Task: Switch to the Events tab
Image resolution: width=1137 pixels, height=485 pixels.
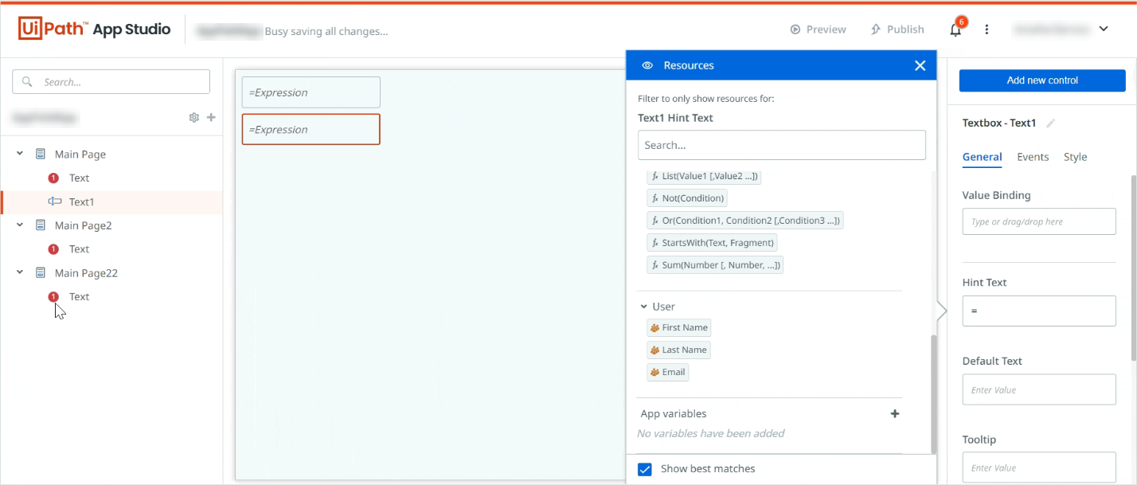Action: click(1033, 157)
